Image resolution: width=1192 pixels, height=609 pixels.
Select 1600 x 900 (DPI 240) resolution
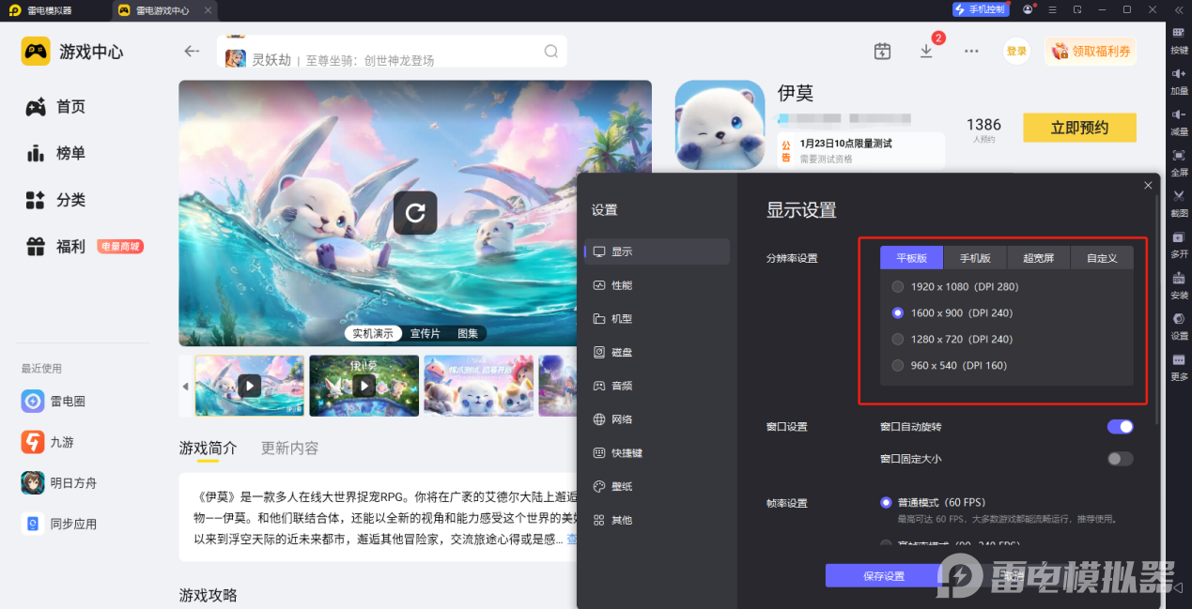[952, 312]
